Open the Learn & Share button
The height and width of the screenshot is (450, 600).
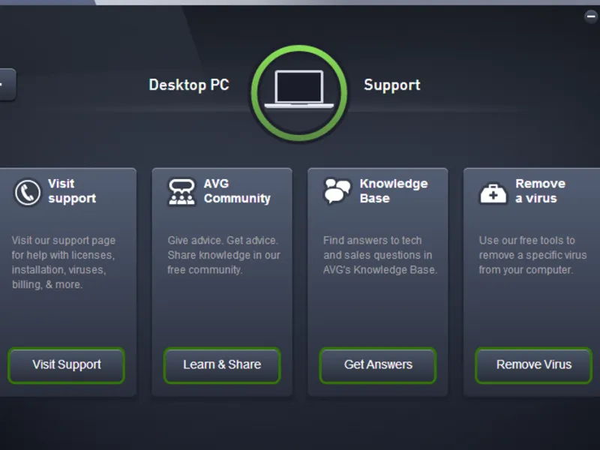(x=222, y=365)
